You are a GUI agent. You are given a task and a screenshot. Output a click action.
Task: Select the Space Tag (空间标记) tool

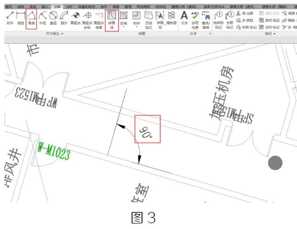click(x=269, y=27)
